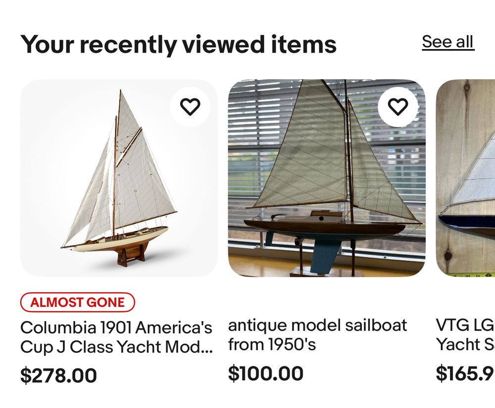This screenshot has height=408, width=495.
Task: Click the $100.00 price
Action: tap(266, 373)
